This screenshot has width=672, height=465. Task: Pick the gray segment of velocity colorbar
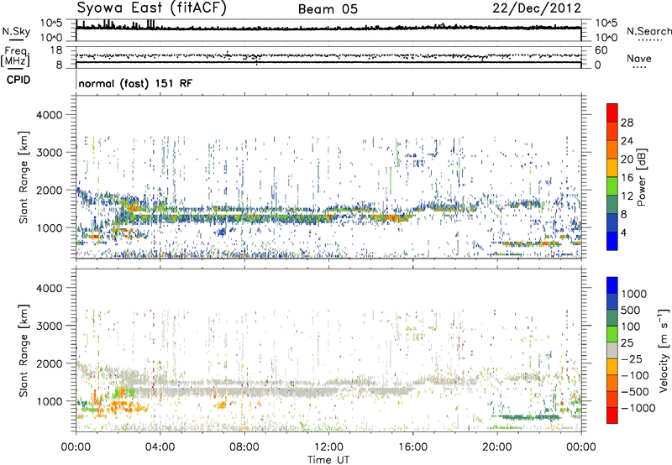[612, 350]
